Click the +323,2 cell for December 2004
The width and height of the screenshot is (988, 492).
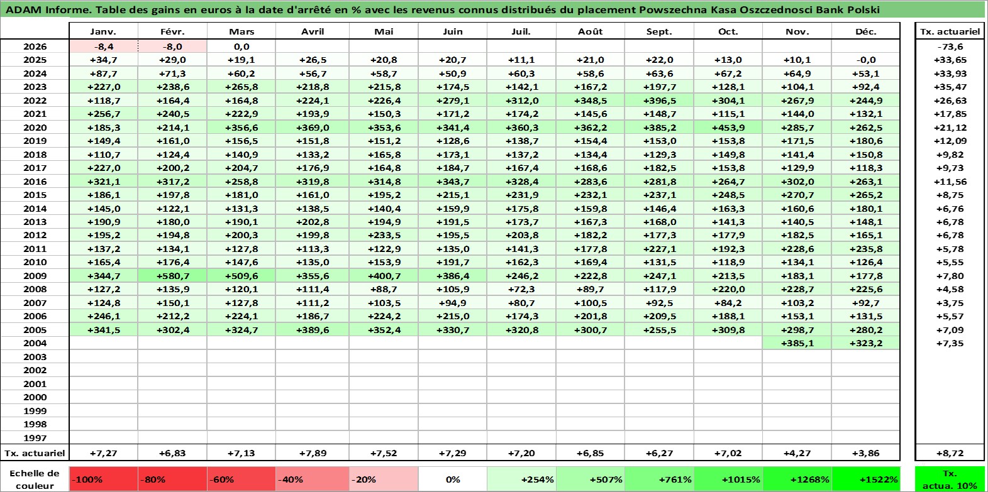(x=865, y=343)
